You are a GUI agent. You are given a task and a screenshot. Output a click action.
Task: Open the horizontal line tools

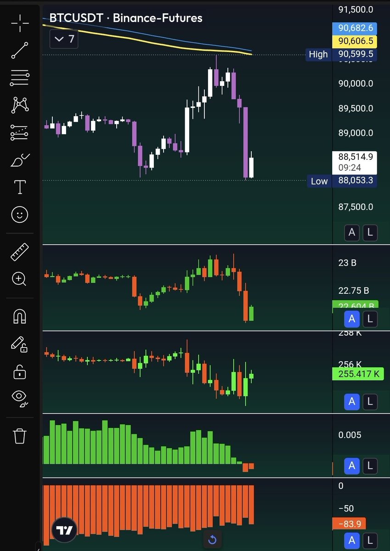pos(19,77)
